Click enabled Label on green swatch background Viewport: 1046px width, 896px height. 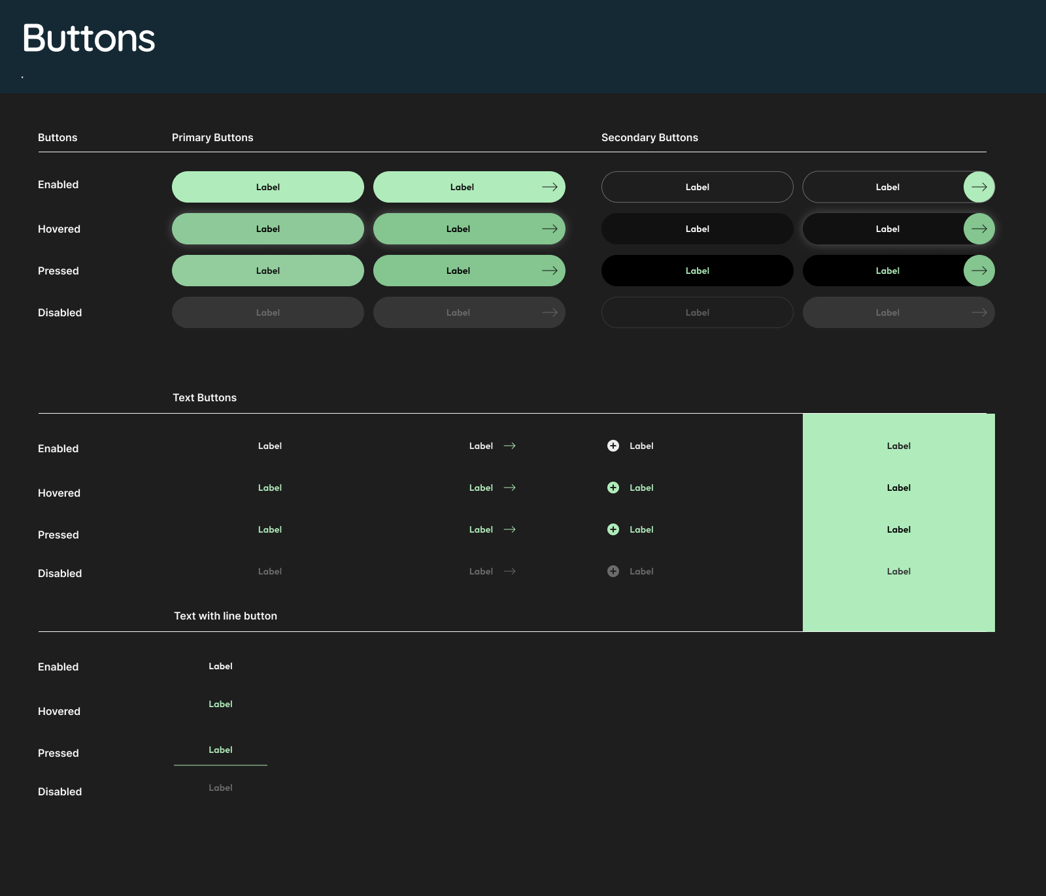tap(899, 446)
